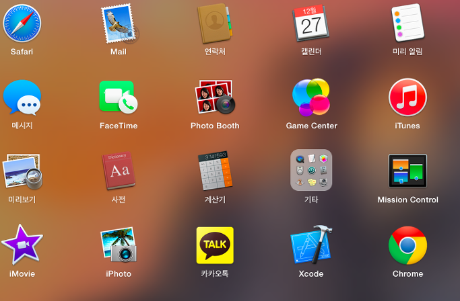The height and width of the screenshot is (301, 460).
Task: Launch the FaceTime icon
Action: (x=119, y=97)
